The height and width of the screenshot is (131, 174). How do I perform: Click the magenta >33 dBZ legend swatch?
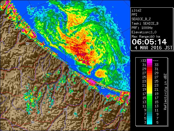click(150, 61)
